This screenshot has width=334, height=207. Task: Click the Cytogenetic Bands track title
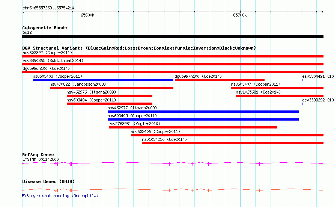tap(45, 28)
